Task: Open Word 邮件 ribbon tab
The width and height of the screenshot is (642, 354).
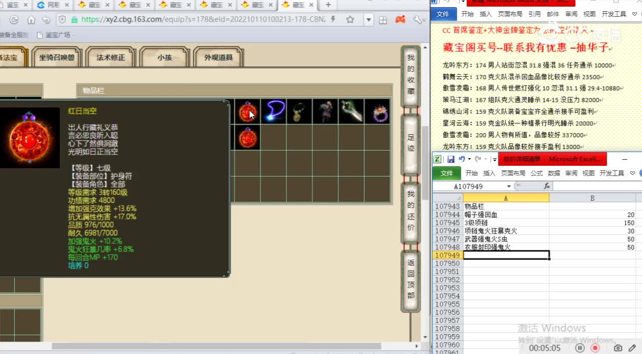Action: pyautogui.click(x=553, y=14)
